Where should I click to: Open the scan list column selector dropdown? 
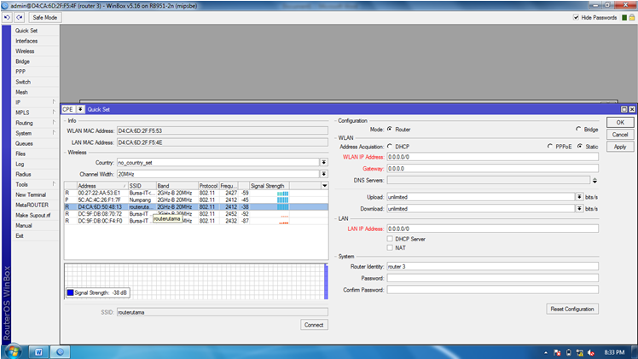(x=324, y=186)
